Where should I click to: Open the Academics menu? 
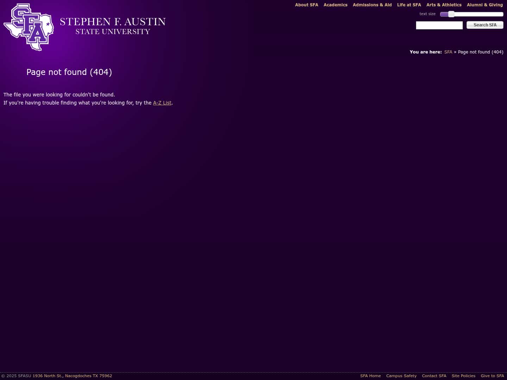(x=335, y=5)
